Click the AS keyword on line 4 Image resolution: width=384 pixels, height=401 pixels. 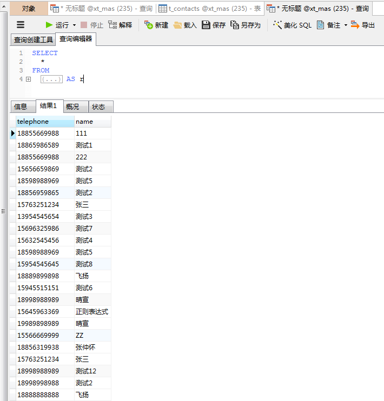[71, 79]
